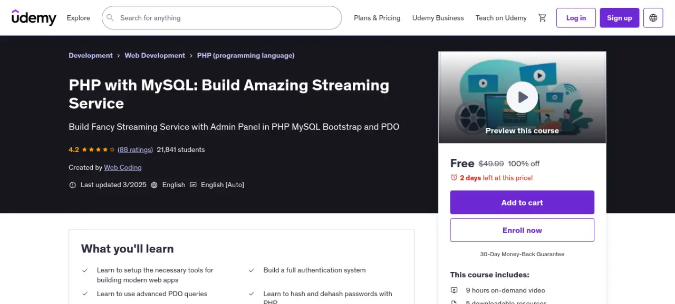This screenshot has width=675, height=304.
Task: Open Teach on Udemy
Action: click(501, 18)
